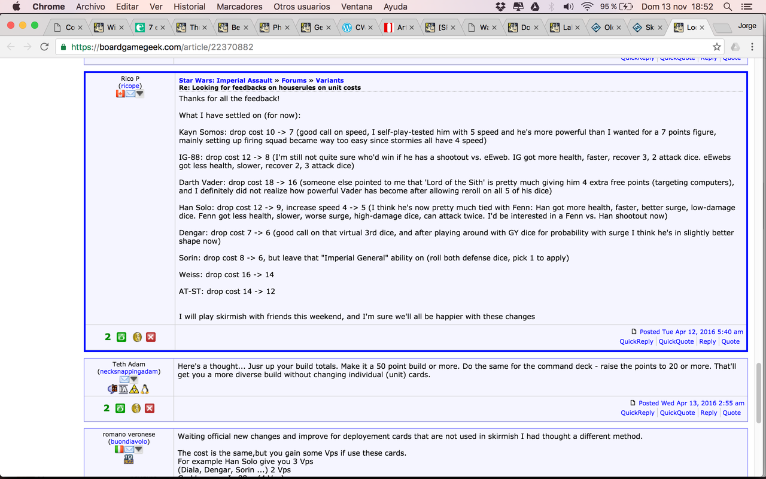Image resolution: width=766 pixels, height=479 pixels.
Task: Click the Triforce microbadge under Teth Adam
Action: pyautogui.click(x=134, y=389)
